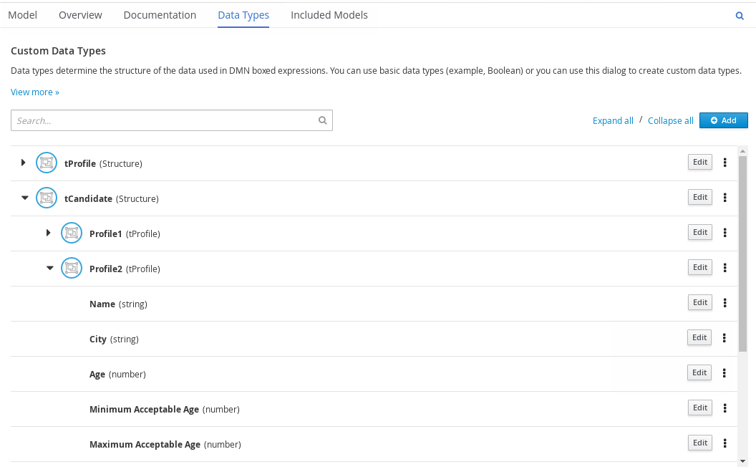Viewport: 756px width, 472px height.
Task: Go to the Model tab
Action: [x=22, y=15]
